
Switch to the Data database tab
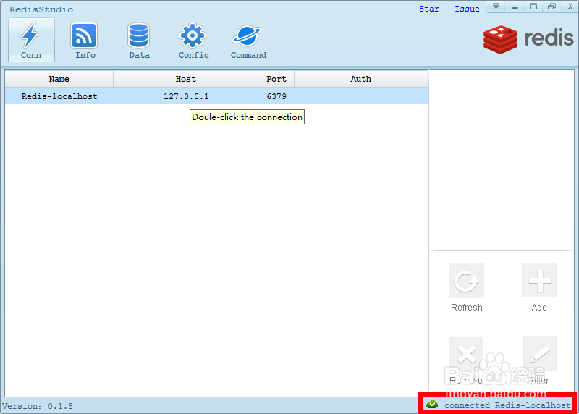click(139, 40)
